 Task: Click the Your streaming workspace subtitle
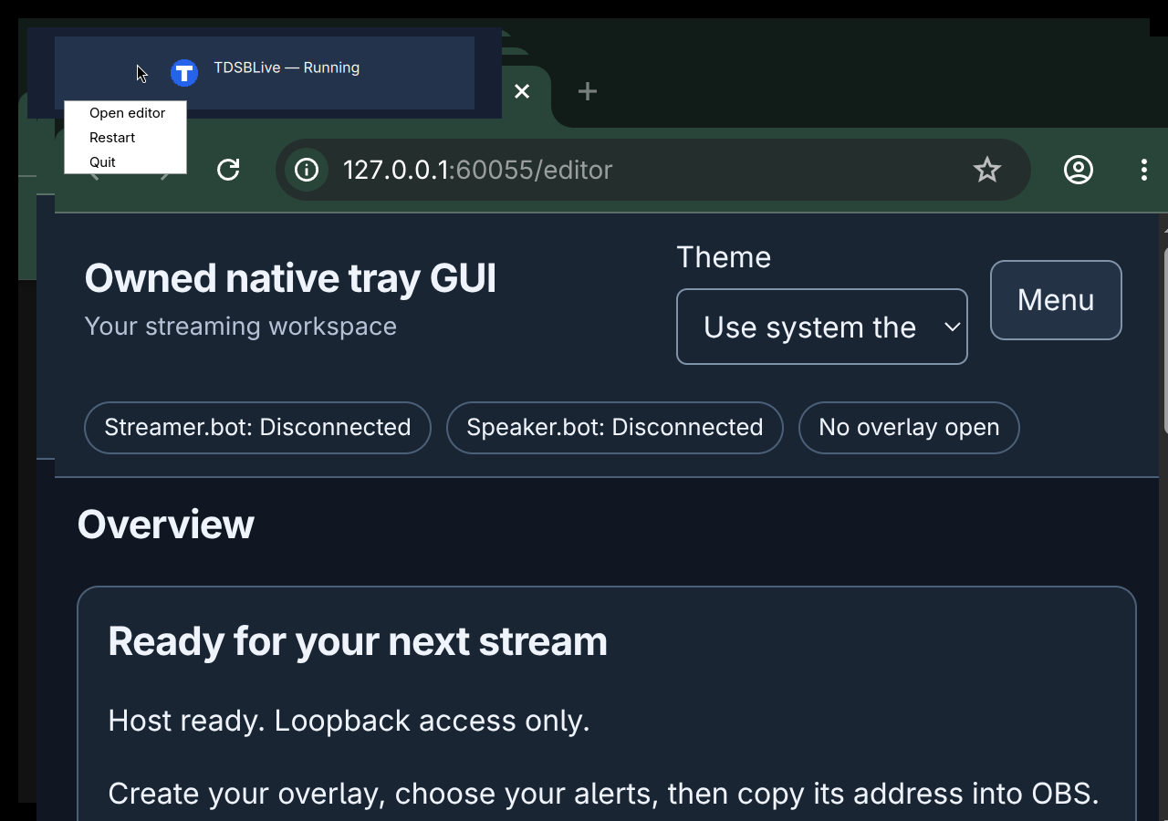pos(241,327)
